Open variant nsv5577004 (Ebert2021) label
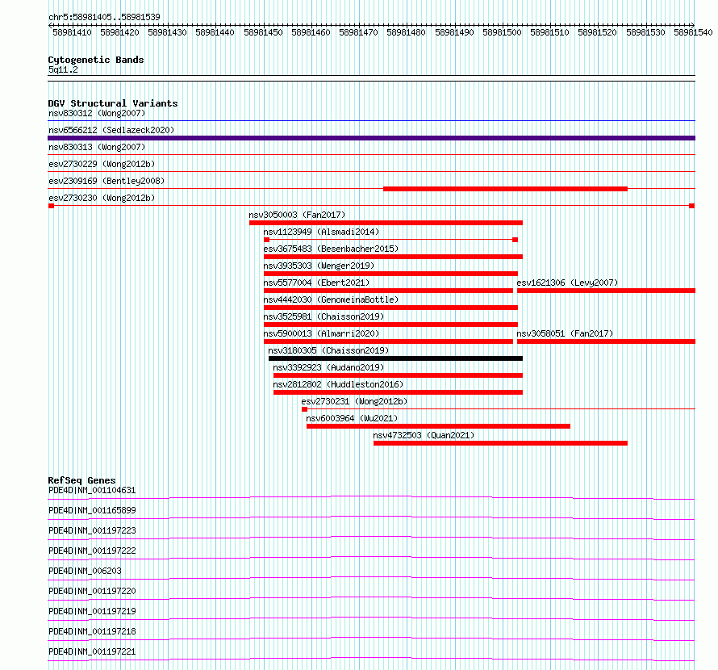The image size is (718, 670). tap(316, 283)
